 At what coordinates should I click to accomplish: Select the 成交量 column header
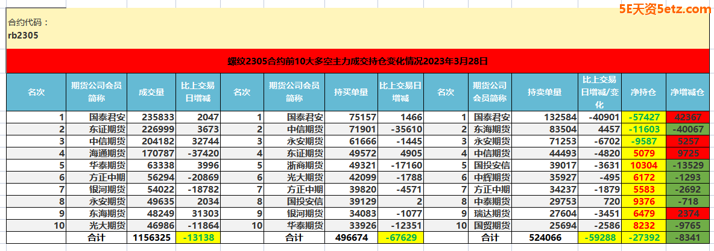(151, 92)
